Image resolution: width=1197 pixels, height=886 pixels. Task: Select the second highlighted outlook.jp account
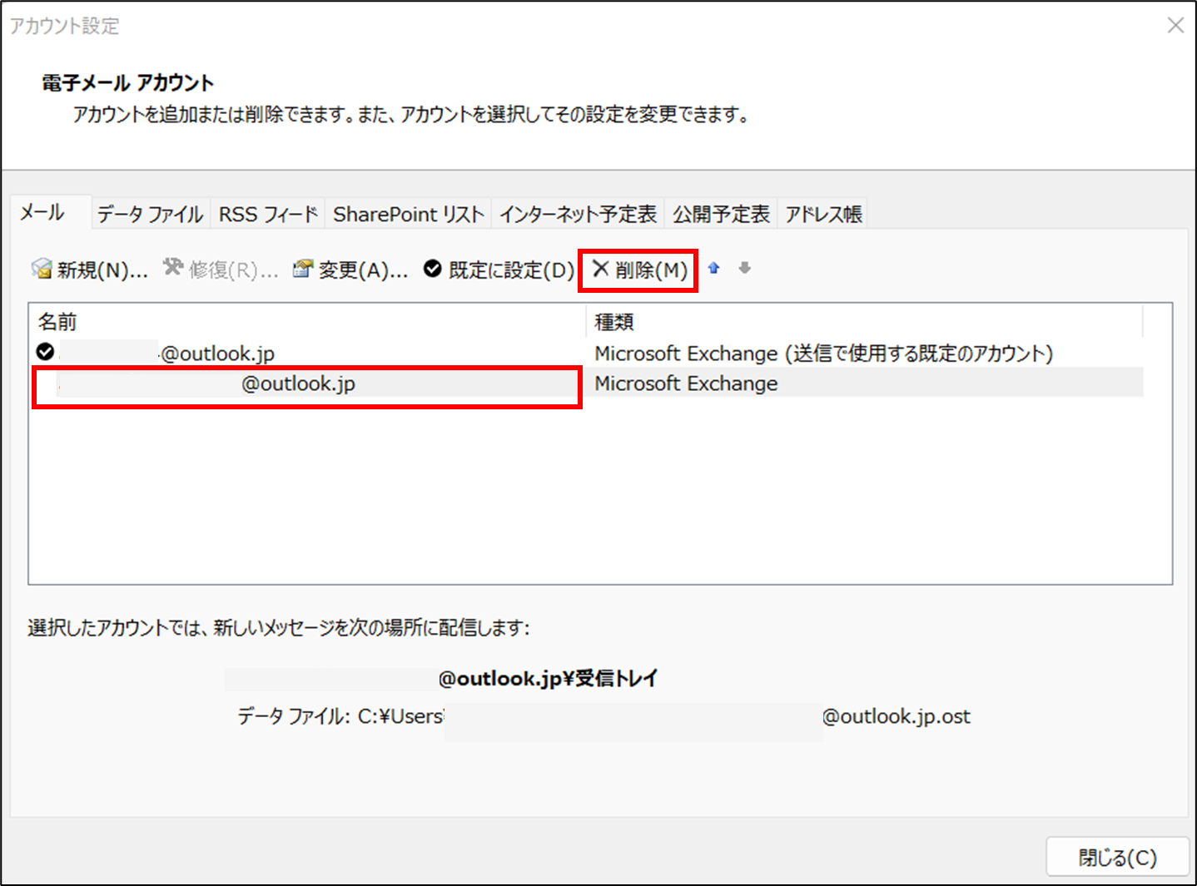click(x=298, y=384)
